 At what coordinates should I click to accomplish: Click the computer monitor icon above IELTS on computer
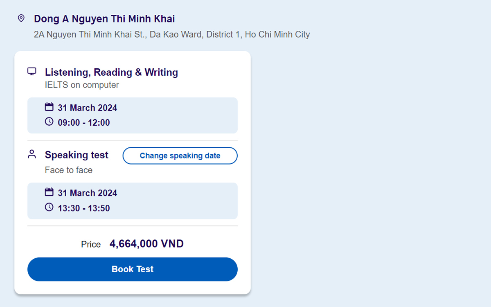[32, 71]
